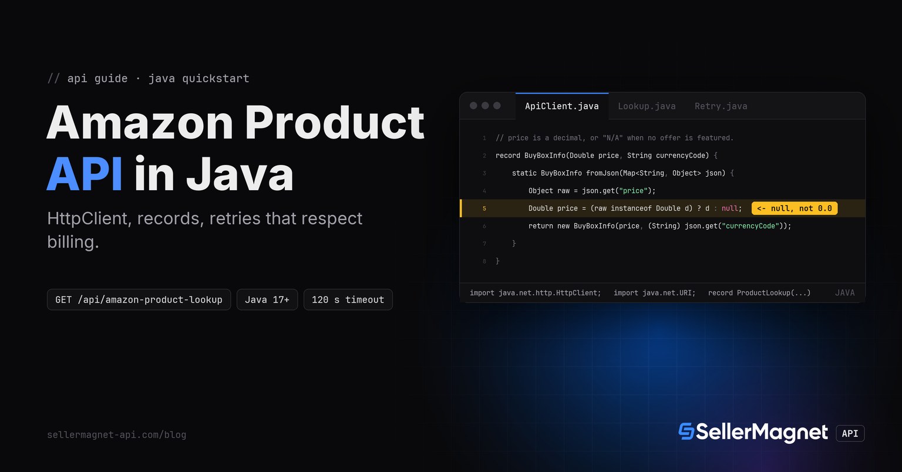Click the third window control dot

(497, 106)
